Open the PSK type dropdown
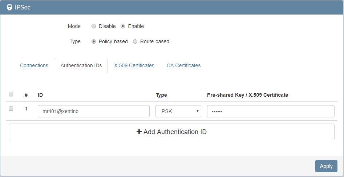 (178, 112)
